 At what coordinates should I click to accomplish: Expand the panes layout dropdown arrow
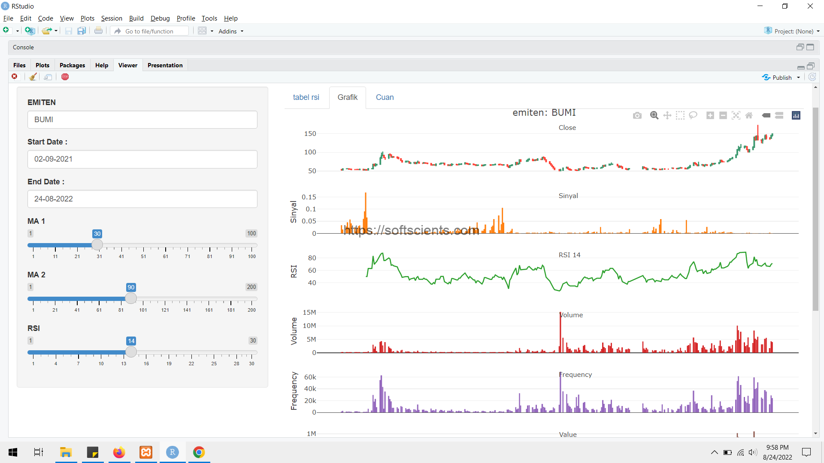(212, 31)
